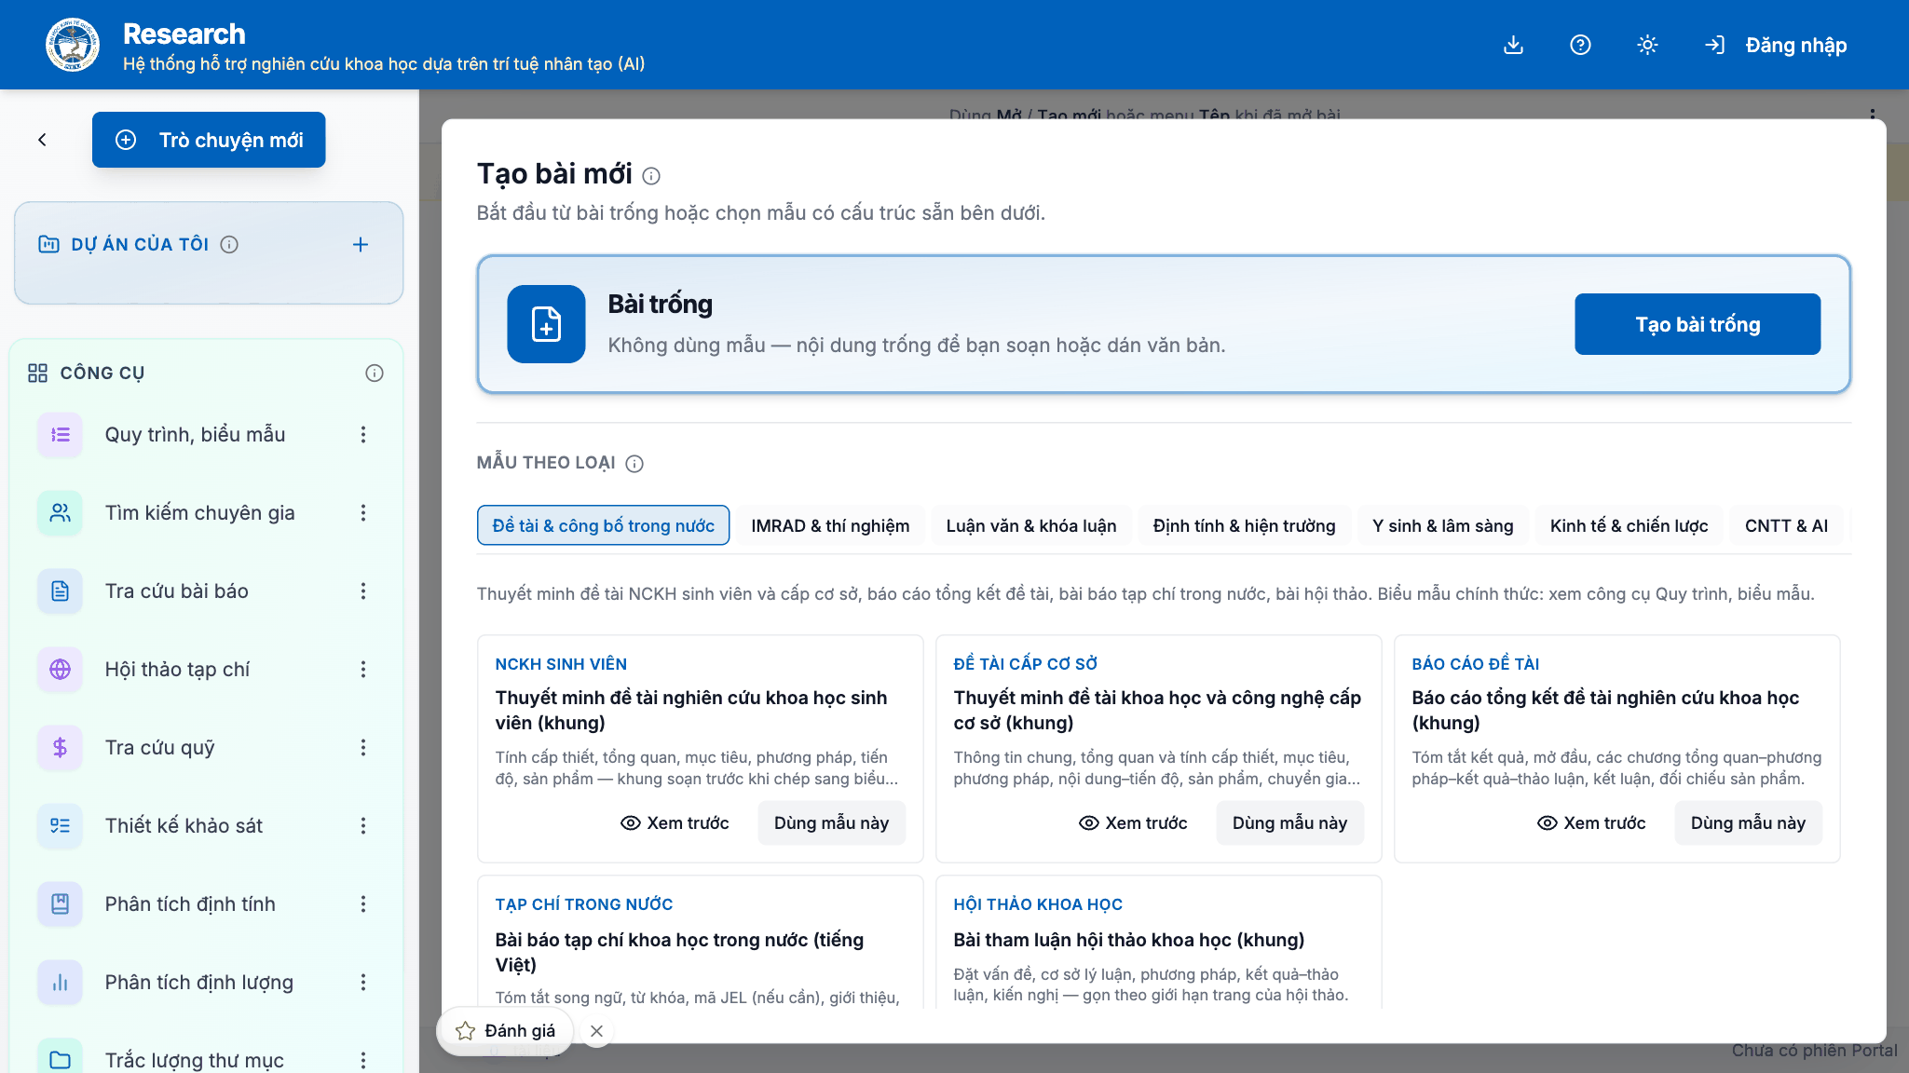Open options menu for Tìm kiếm chuyên gia
1909x1073 pixels.
pyautogui.click(x=363, y=512)
